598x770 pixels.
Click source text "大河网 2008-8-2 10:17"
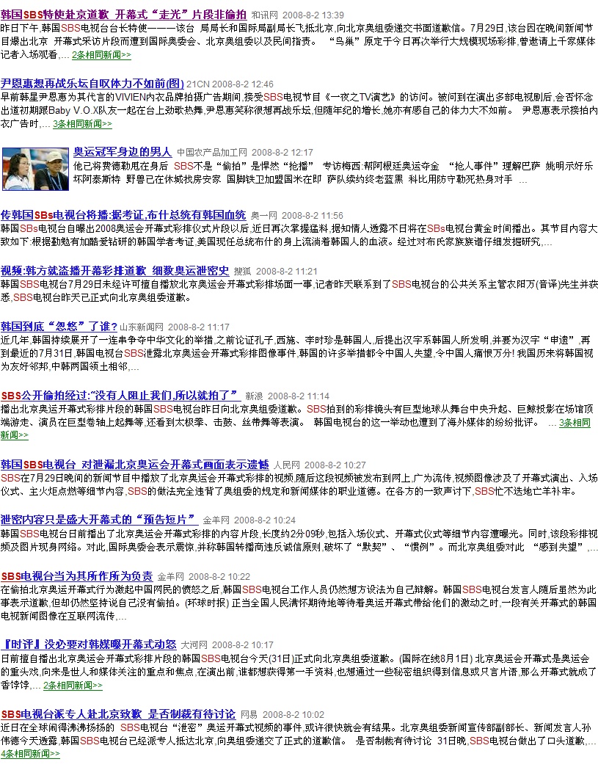(227, 644)
